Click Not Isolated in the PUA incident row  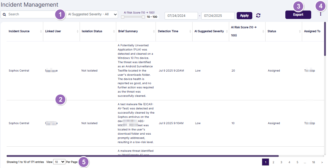pyautogui.click(x=89, y=71)
